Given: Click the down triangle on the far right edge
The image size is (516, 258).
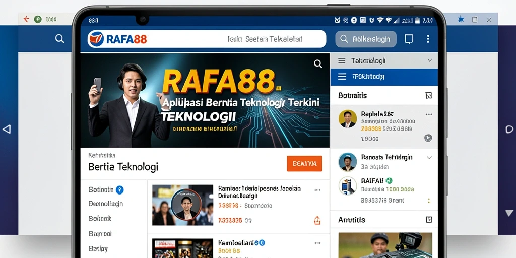Looking at the screenshot, I should click(509, 213).
